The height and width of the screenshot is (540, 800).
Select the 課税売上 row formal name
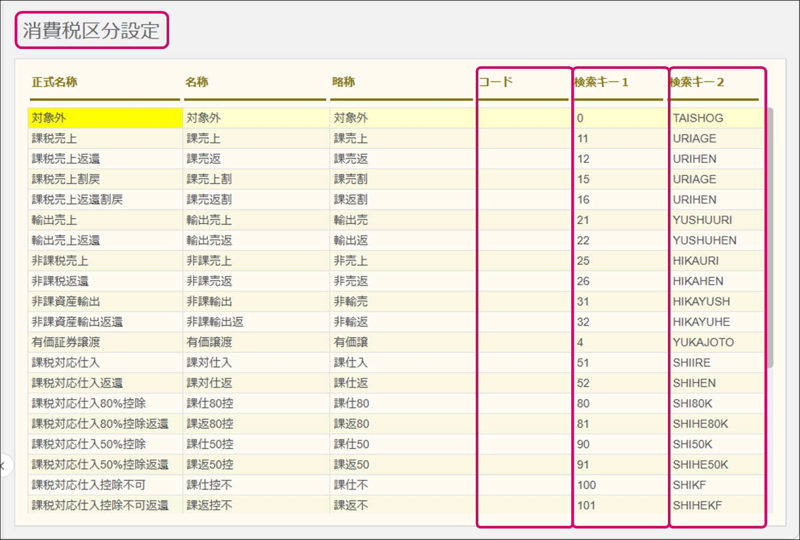54,139
